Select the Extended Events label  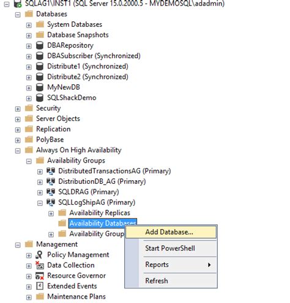(72, 286)
